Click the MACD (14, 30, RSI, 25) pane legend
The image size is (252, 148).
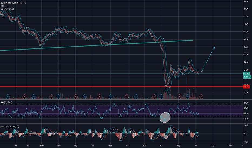pos(10,126)
